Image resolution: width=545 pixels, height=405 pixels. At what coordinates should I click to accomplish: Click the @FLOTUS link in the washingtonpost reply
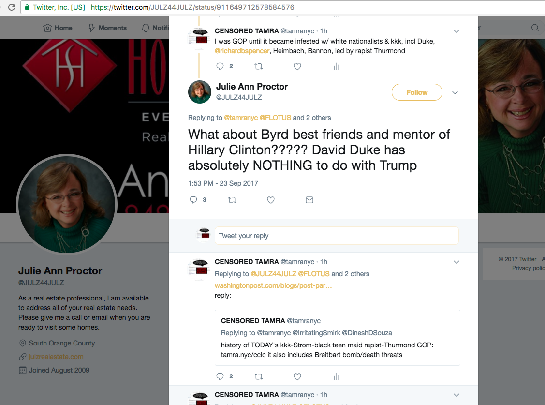point(314,274)
